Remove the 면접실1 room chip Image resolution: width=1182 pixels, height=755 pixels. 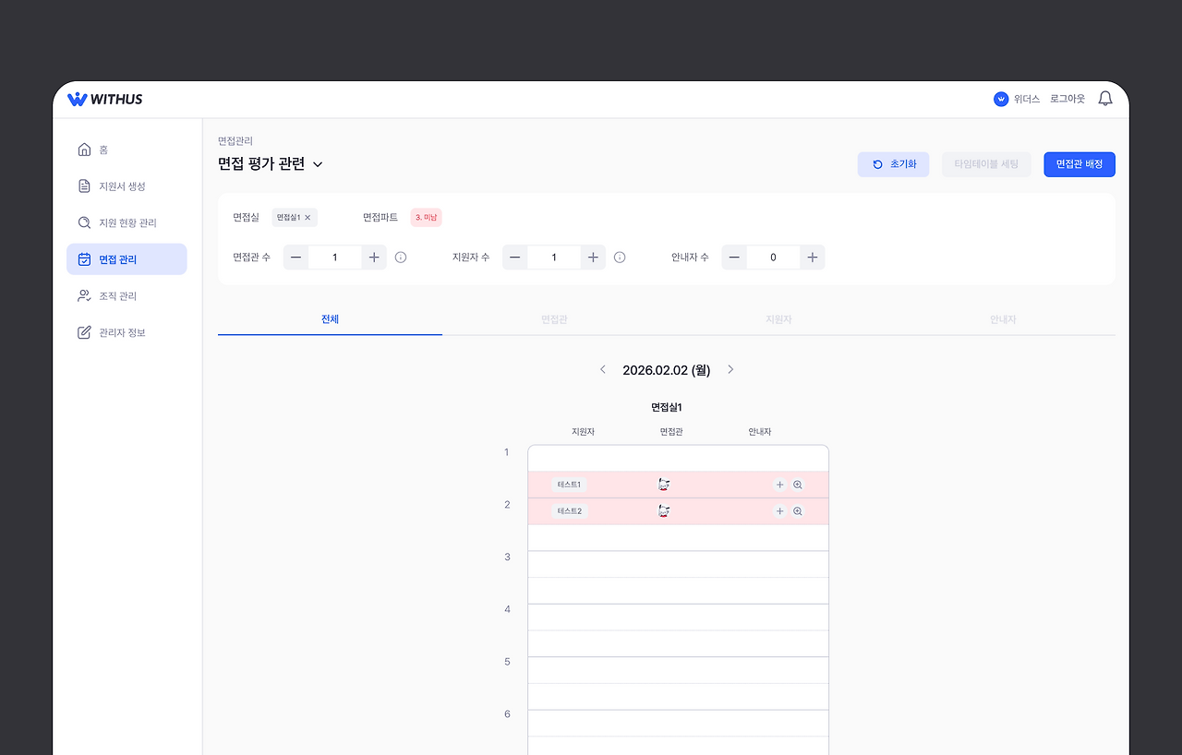click(x=308, y=218)
